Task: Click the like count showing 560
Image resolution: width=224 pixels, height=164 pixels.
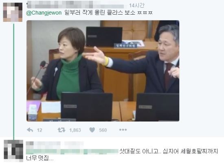Action: point(103,130)
